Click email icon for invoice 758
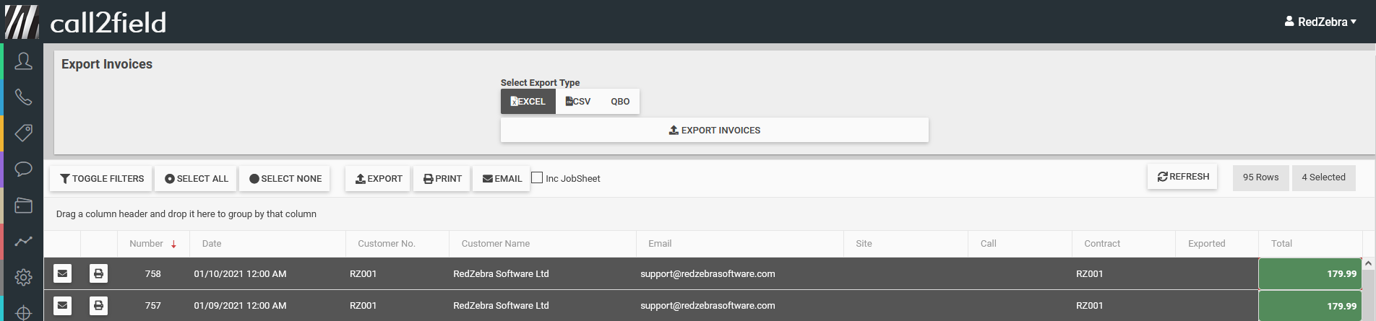 click(x=63, y=273)
